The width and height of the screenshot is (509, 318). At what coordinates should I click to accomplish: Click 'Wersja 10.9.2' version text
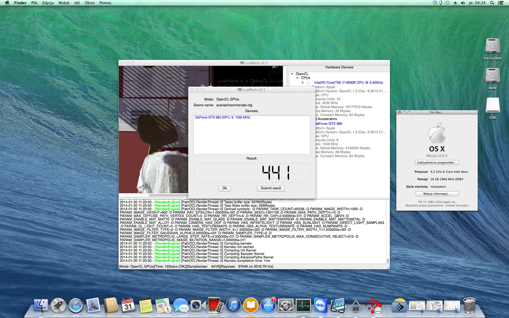tap(437, 156)
